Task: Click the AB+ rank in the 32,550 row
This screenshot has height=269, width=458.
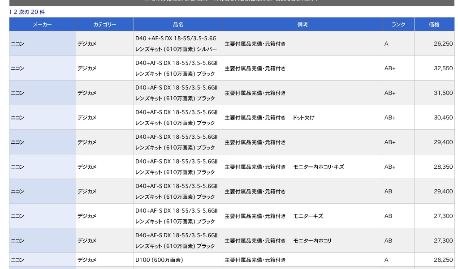Action: (390, 68)
